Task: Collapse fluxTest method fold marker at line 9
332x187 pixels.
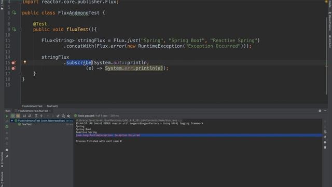Action: (21, 30)
